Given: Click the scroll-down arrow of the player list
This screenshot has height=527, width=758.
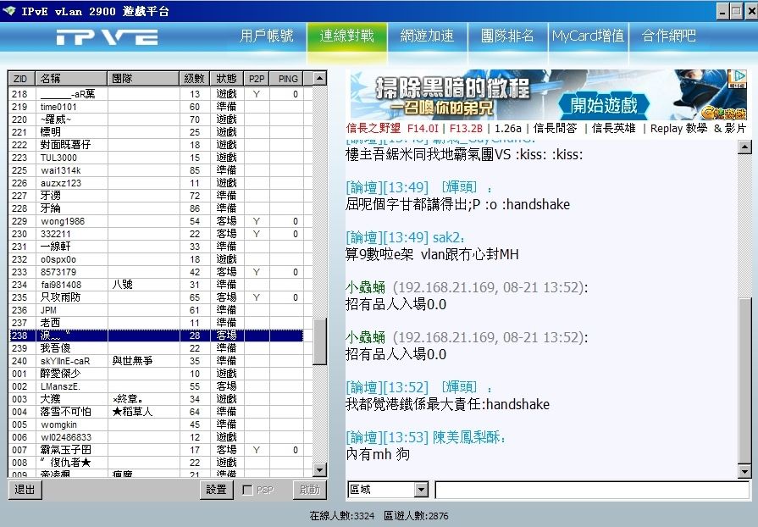Looking at the screenshot, I should click(x=319, y=469).
